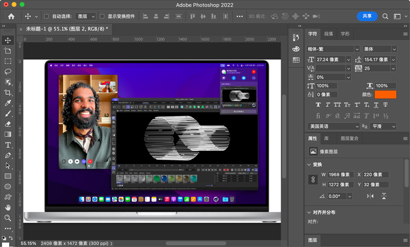
Task: Click the orange 颜色 text color swatch
Action: 385,95
